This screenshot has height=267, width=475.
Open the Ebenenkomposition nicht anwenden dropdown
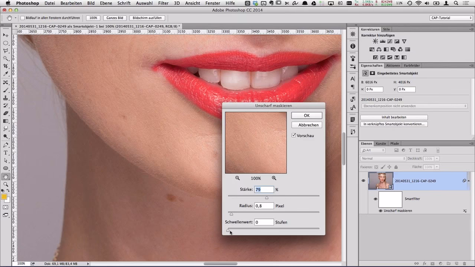pyautogui.click(x=414, y=106)
